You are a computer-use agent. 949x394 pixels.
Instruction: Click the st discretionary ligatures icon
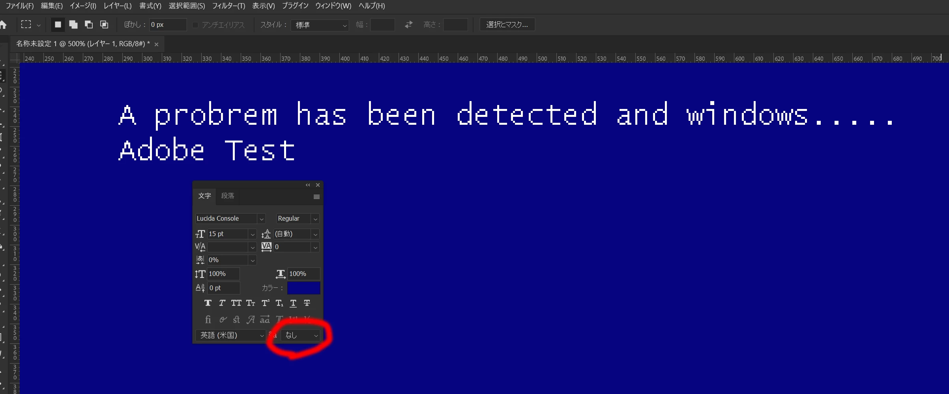[236, 319]
